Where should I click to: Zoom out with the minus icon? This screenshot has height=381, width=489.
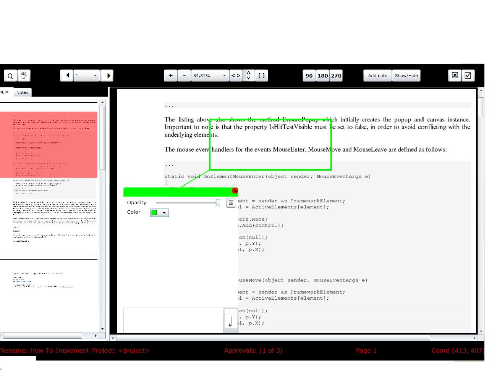click(184, 76)
